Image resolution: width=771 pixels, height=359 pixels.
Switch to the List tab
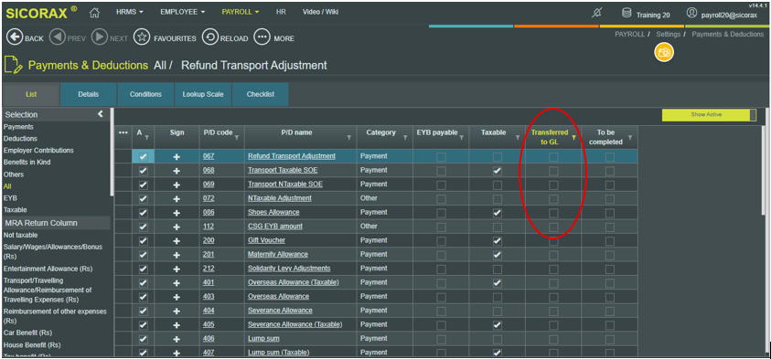point(31,94)
